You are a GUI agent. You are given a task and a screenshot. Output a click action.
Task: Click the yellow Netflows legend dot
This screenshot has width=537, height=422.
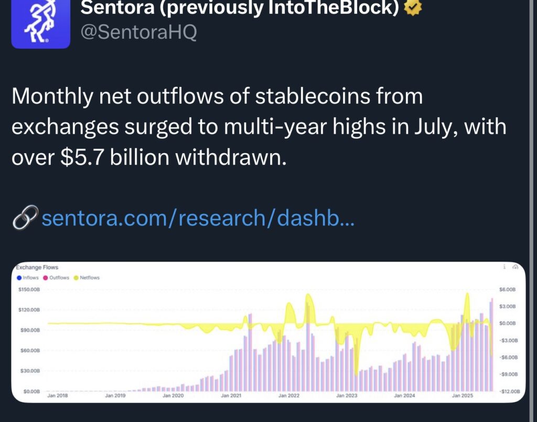76,278
